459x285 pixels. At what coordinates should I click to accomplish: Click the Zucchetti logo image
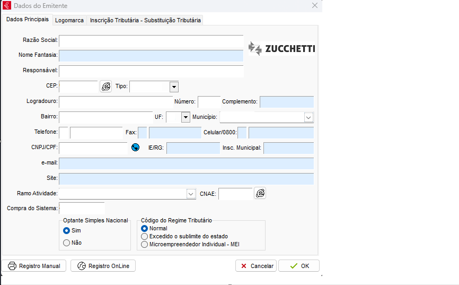point(281,49)
